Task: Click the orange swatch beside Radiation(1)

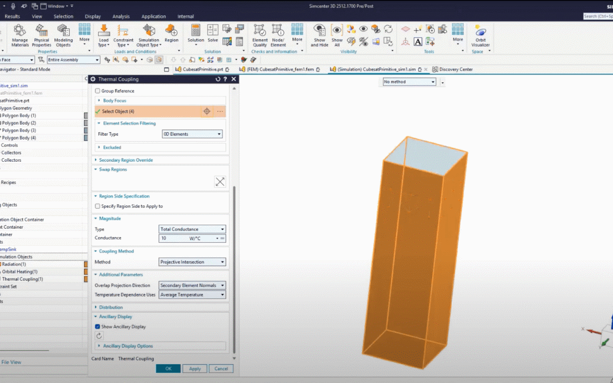Action: click(86, 264)
